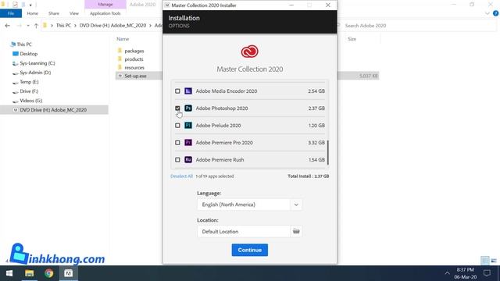This screenshot has width=500, height=281.
Task: Collapse the ribbon chevron
Action: (x=487, y=13)
